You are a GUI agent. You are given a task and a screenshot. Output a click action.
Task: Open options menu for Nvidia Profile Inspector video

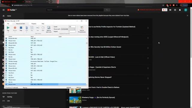tap(148, 28)
